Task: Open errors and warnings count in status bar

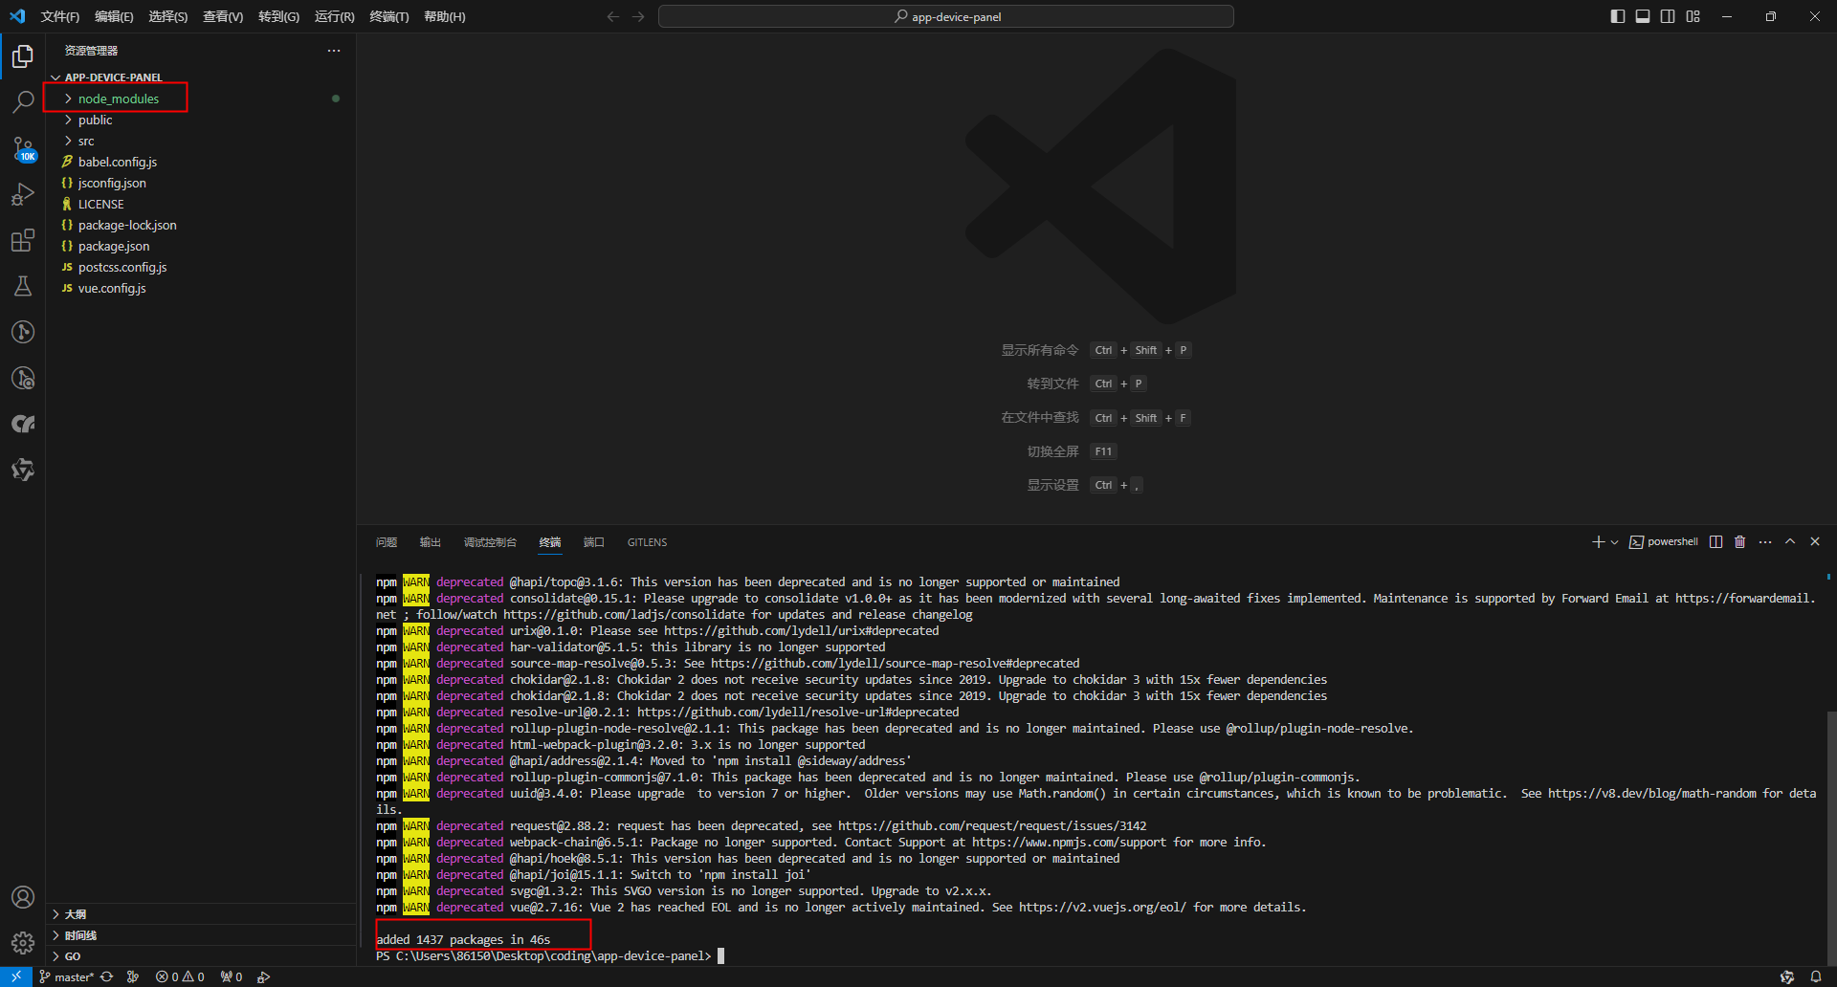Action: tap(180, 976)
